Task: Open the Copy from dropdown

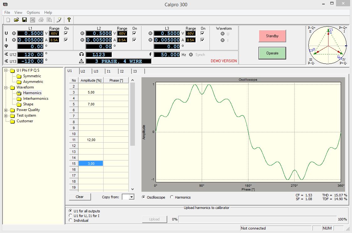Action: pos(131,197)
